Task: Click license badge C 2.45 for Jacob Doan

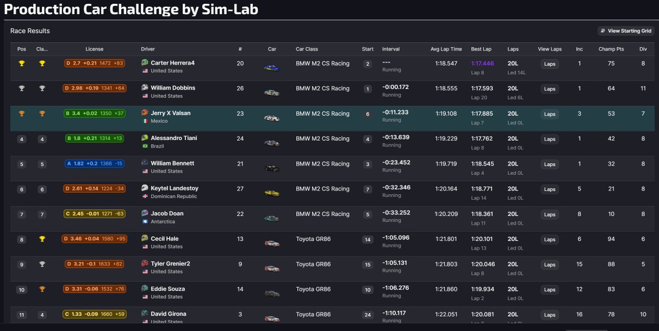Action: tap(94, 214)
